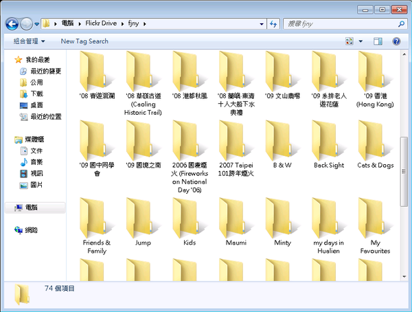Select 我的最愛 favorites in the navigation pane
Screen dimensions: 412x312
[x=32, y=60]
